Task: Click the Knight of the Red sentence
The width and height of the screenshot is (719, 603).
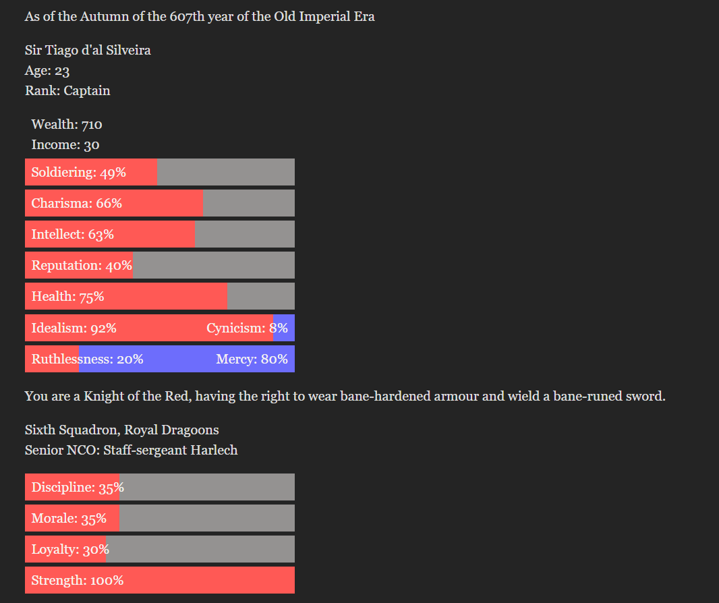Action: 345,396
